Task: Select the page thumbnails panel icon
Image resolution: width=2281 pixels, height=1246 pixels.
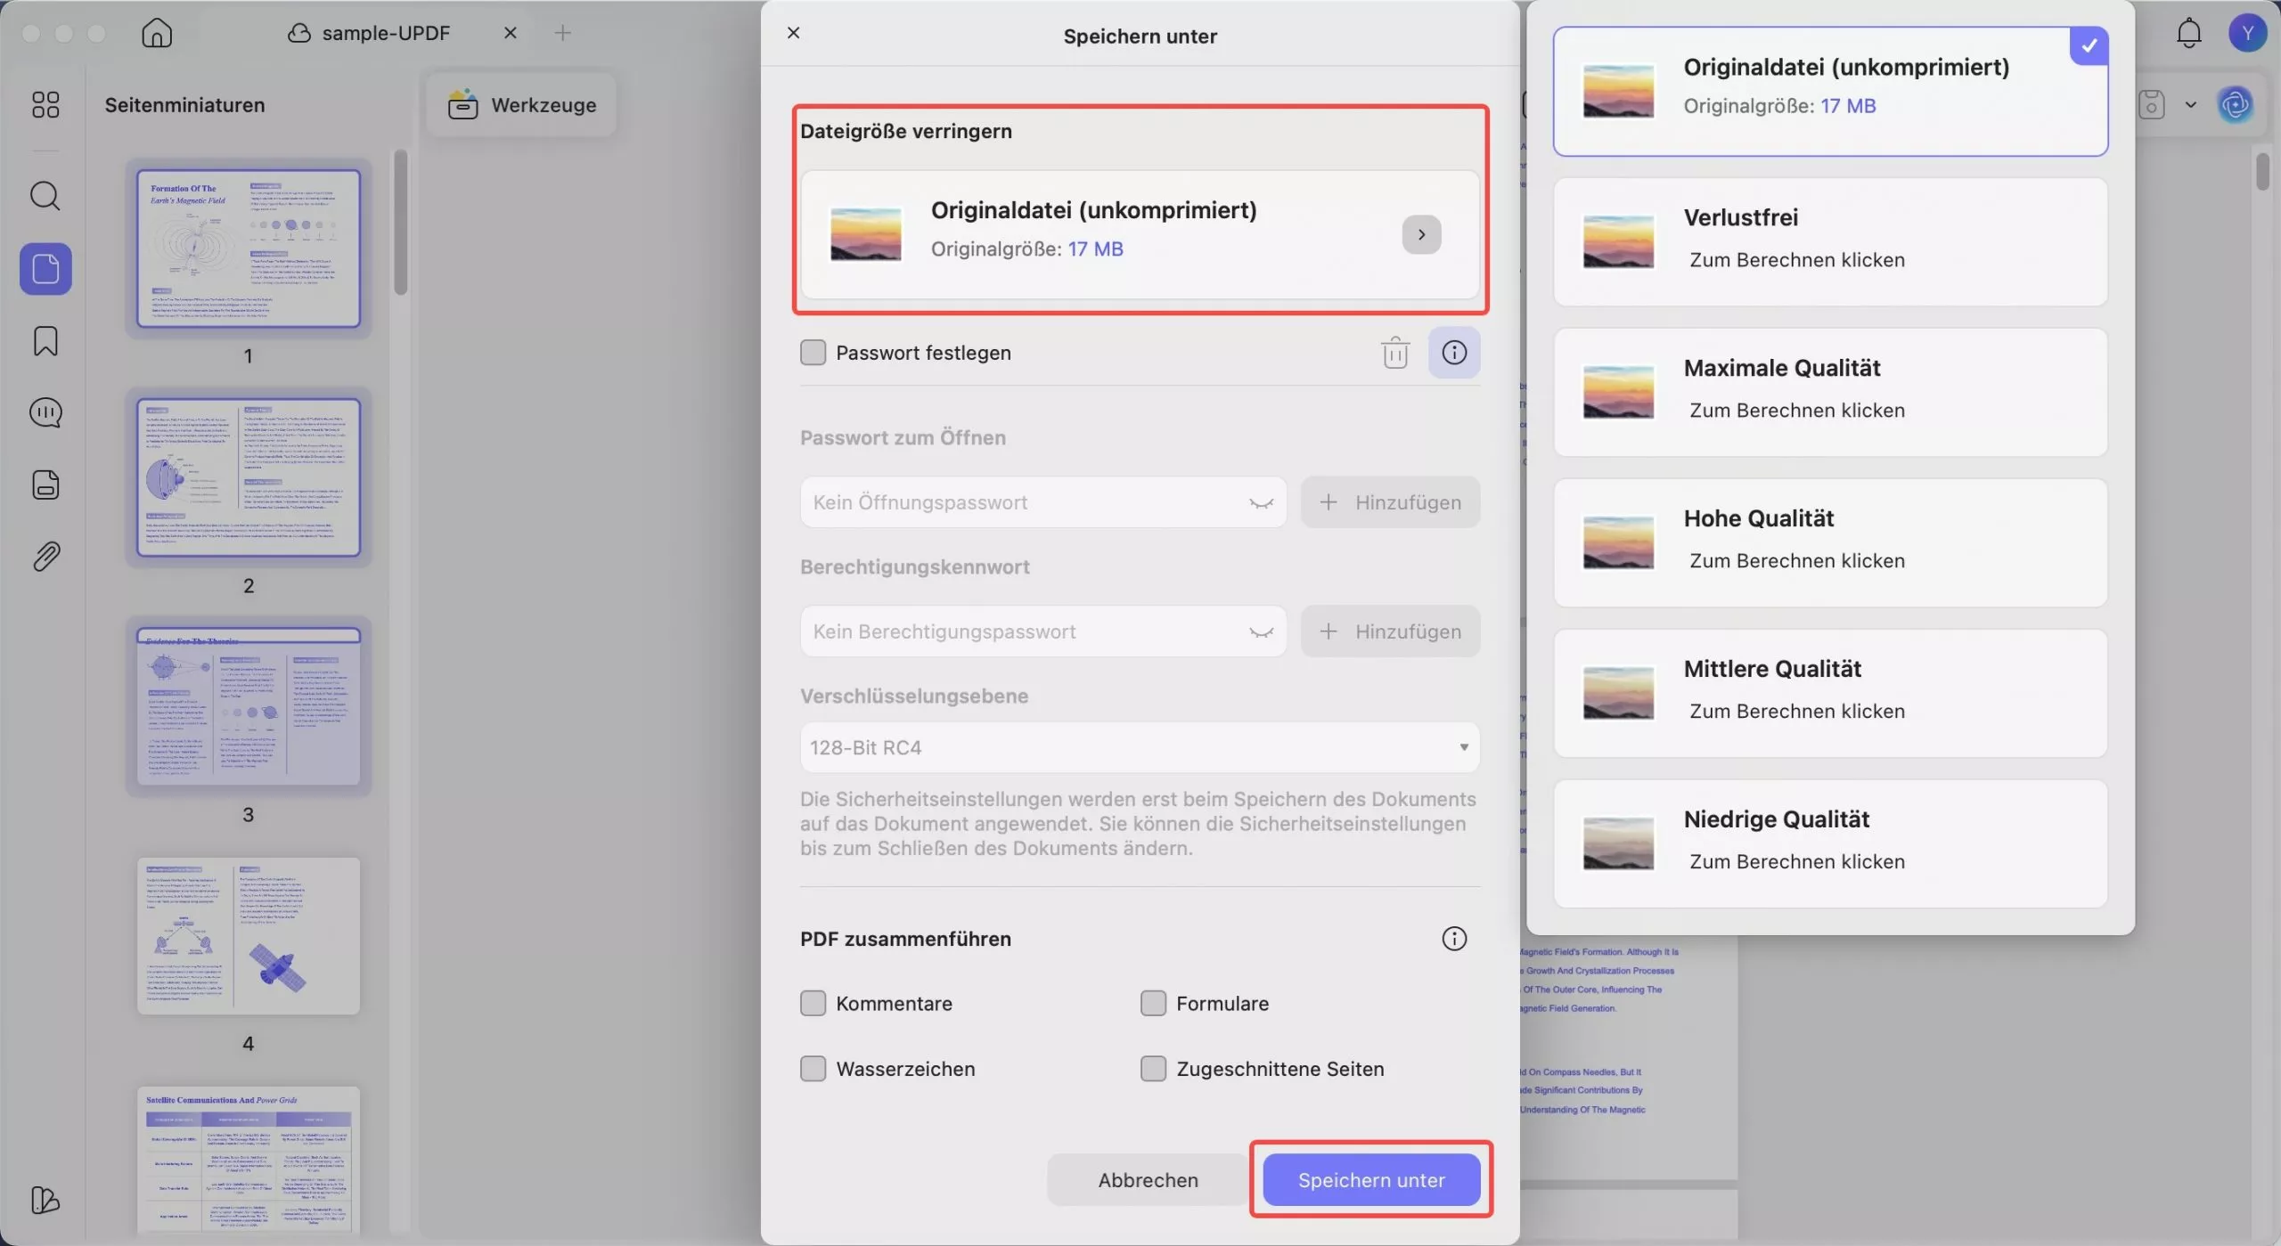Action: click(46, 268)
